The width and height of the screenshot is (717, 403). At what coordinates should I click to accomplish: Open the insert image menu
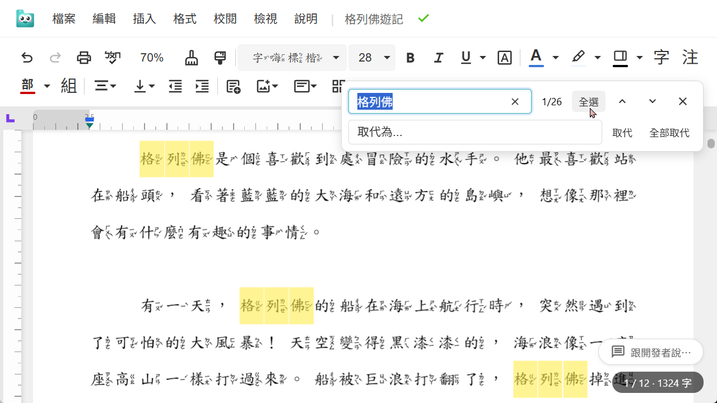pos(267,86)
